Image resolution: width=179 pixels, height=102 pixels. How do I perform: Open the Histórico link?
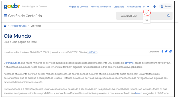(92, 52)
